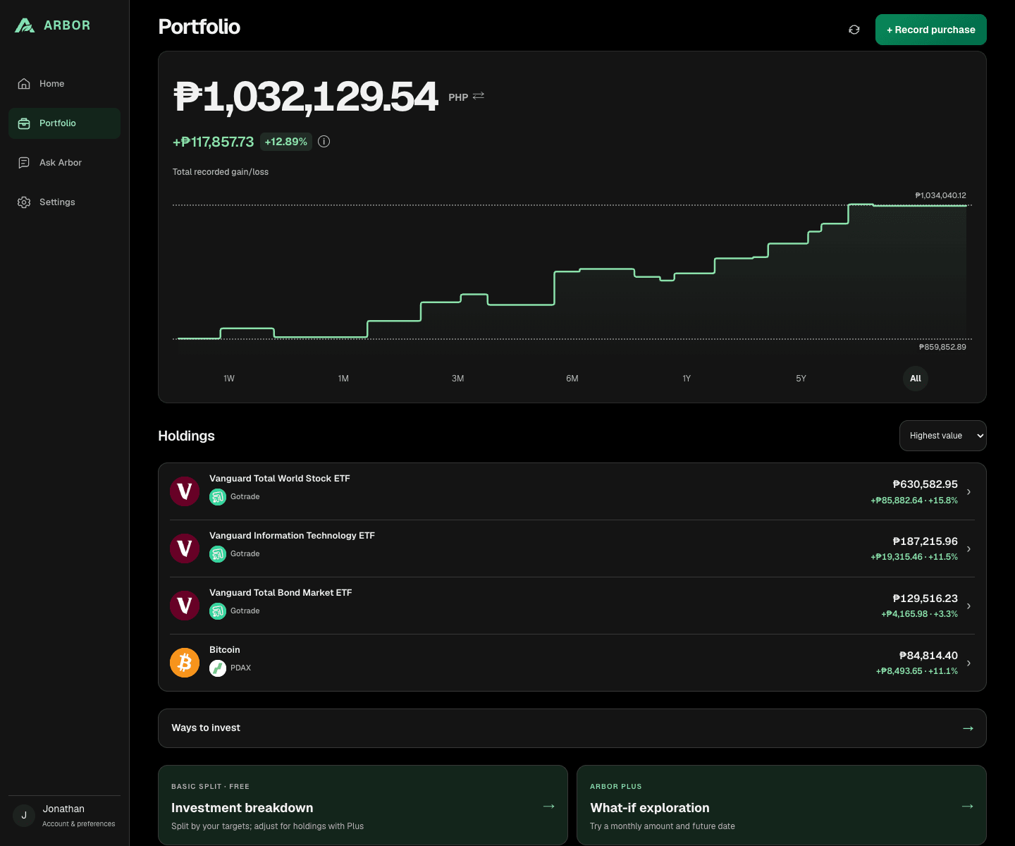Click the +₱19,315.46 · +11.5% gain text
The width and height of the screenshot is (1015, 846).
(914, 557)
